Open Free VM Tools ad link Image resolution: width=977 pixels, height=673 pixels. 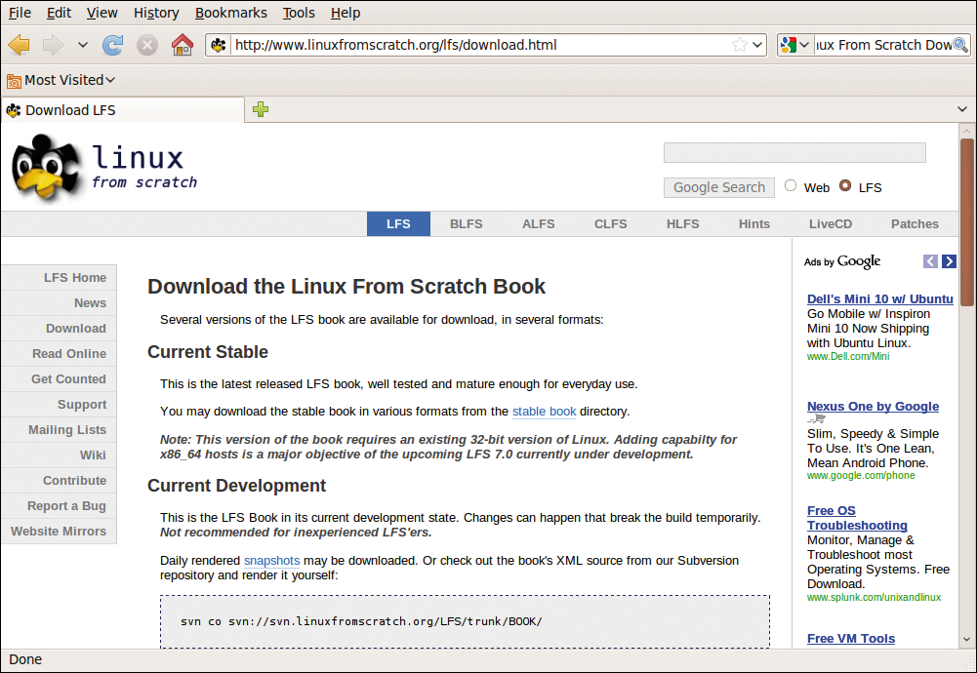point(850,639)
